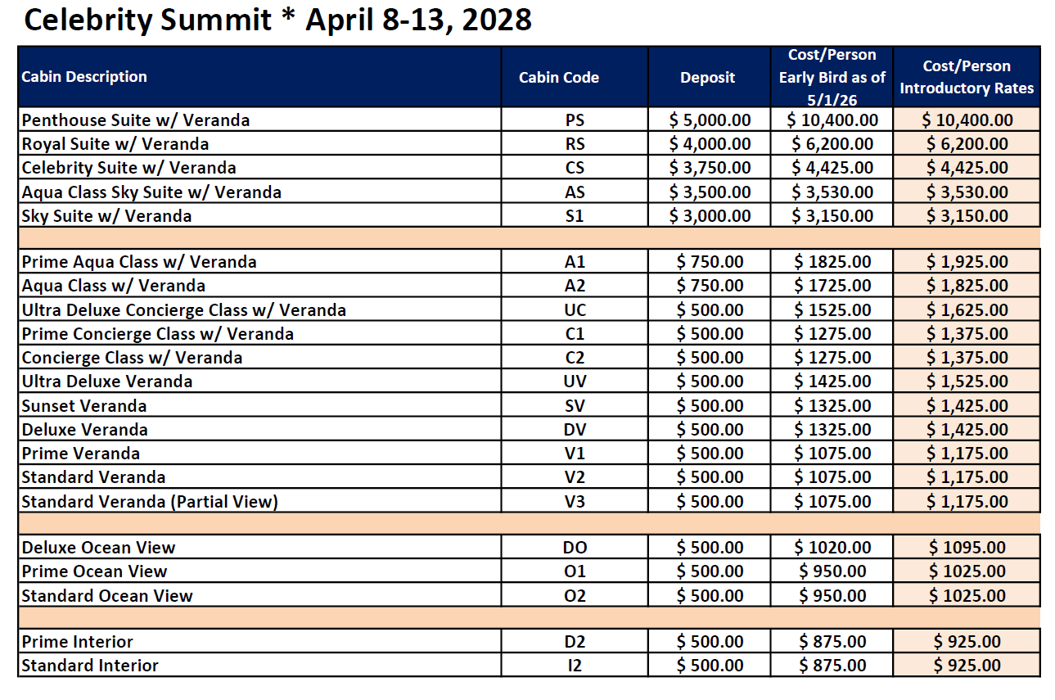Select the Cost/Person Introductory Rates header

click(x=967, y=78)
